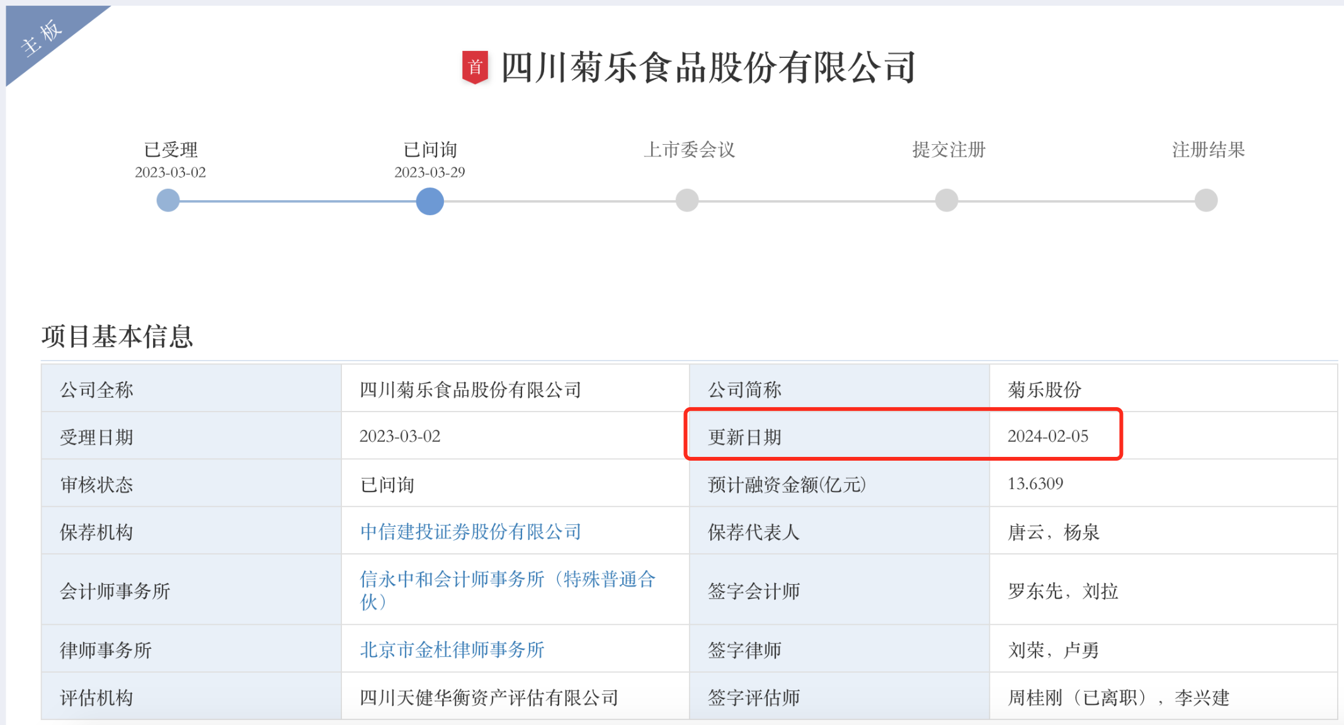
Task: Click the 已问询 stage label
Action: pyautogui.click(x=430, y=150)
